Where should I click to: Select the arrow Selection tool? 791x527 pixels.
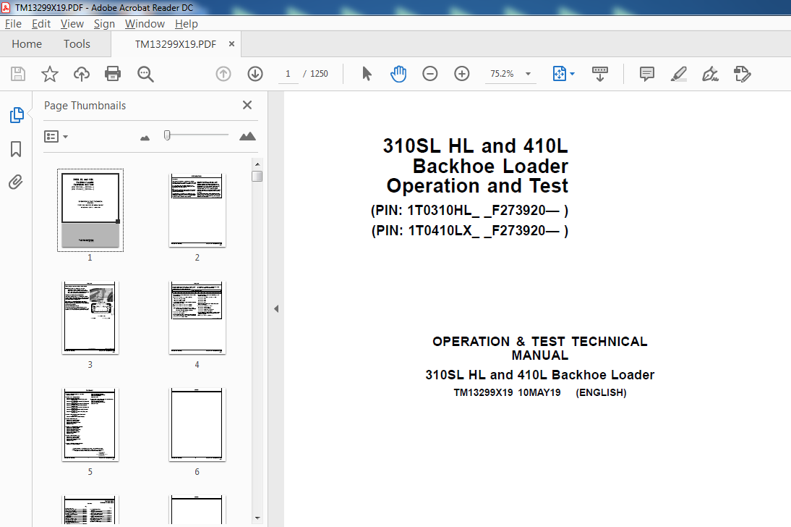tap(367, 74)
